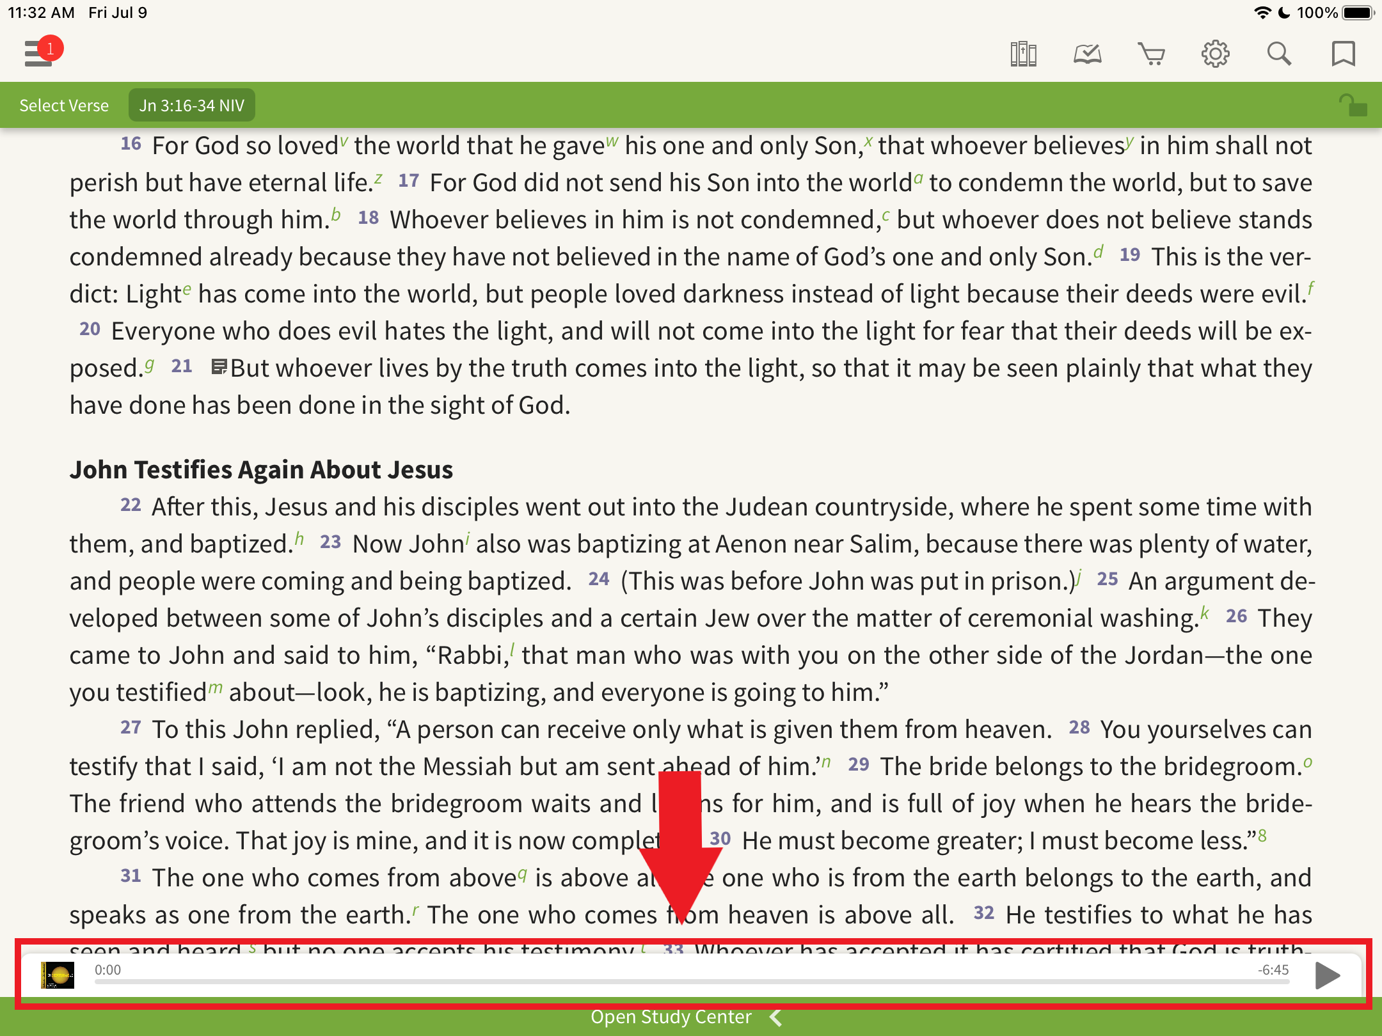Tap the remaining time -6:45 label
Viewport: 1382px width, 1036px height.
1273,969
